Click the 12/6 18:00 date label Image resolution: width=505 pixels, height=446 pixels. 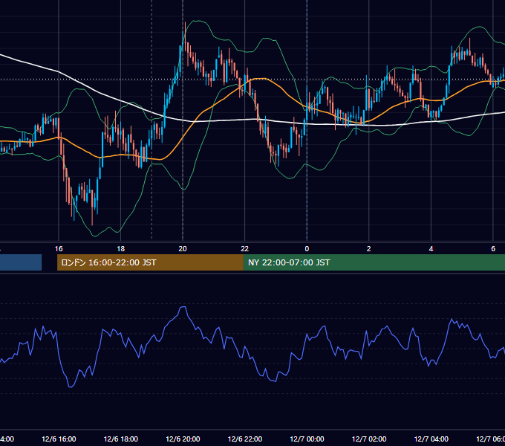coord(121,439)
